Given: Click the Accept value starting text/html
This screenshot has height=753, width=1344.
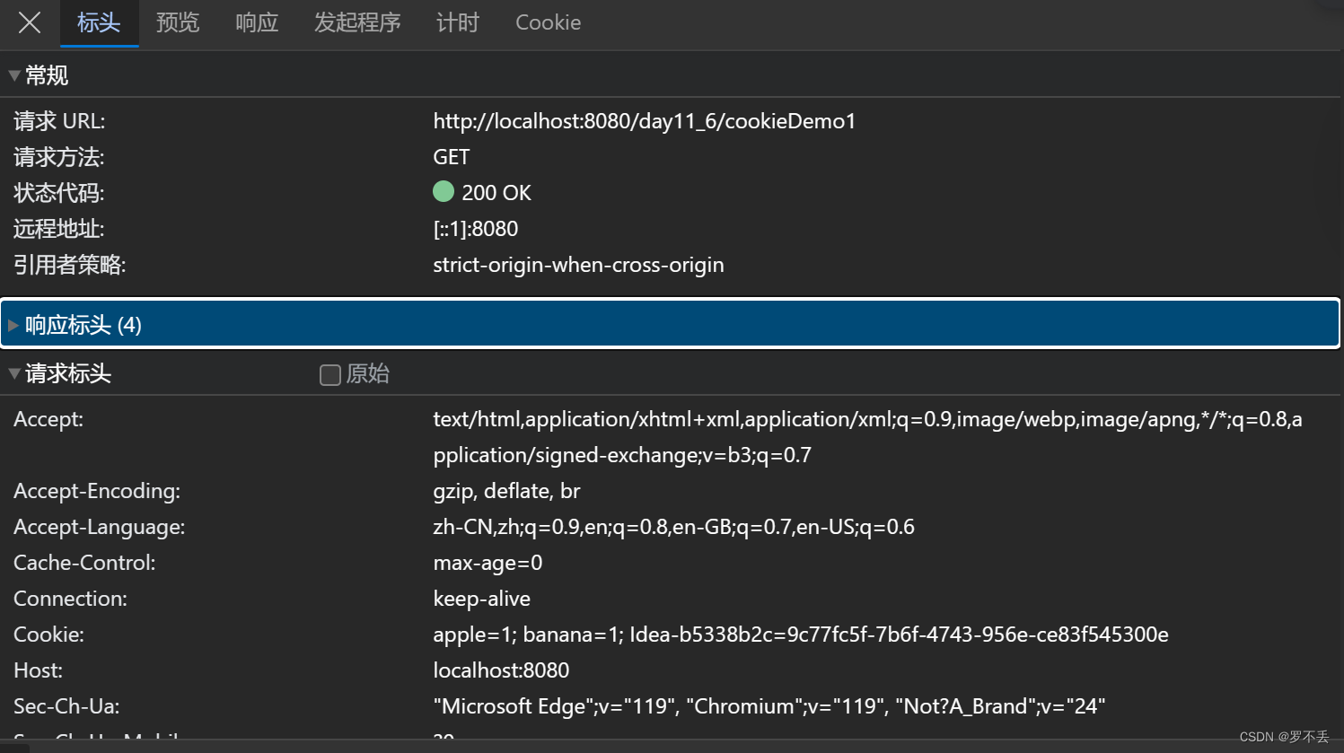Looking at the screenshot, I should 867,437.
